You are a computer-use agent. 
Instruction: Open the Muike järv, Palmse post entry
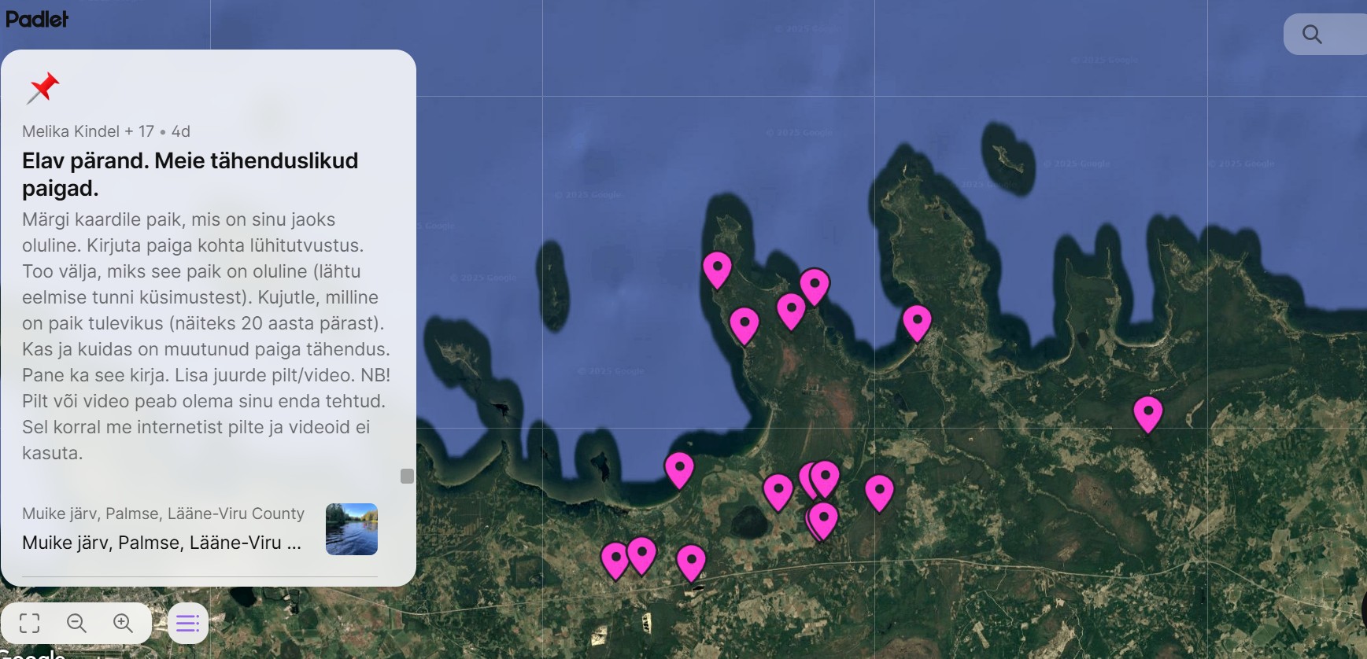point(161,543)
